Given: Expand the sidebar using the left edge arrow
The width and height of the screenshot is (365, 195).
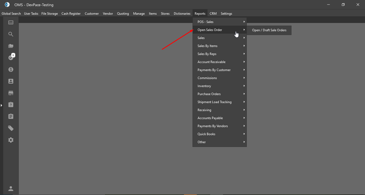Looking at the screenshot, I should click(x=1, y=106).
